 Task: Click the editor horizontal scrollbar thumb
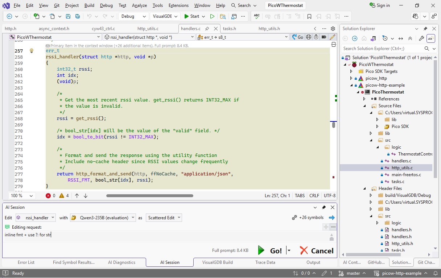coord(149,196)
